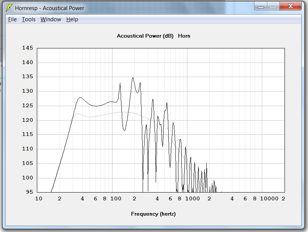308x232 pixels.
Task: Click the Hornresp lightning bolt icon
Action: pos(9,8)
